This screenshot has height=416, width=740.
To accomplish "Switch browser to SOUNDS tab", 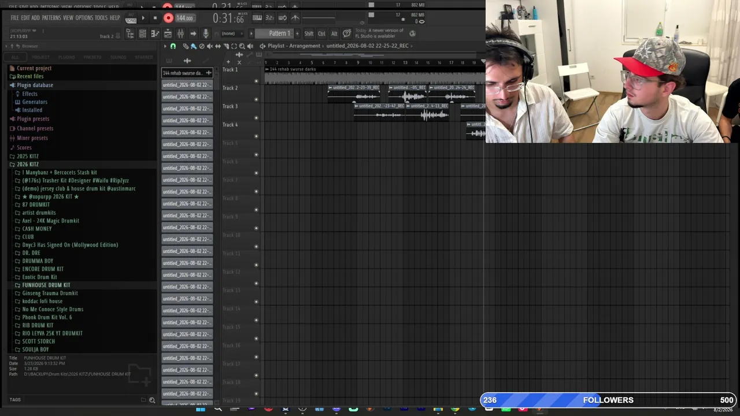I will [x=118, y=57].
